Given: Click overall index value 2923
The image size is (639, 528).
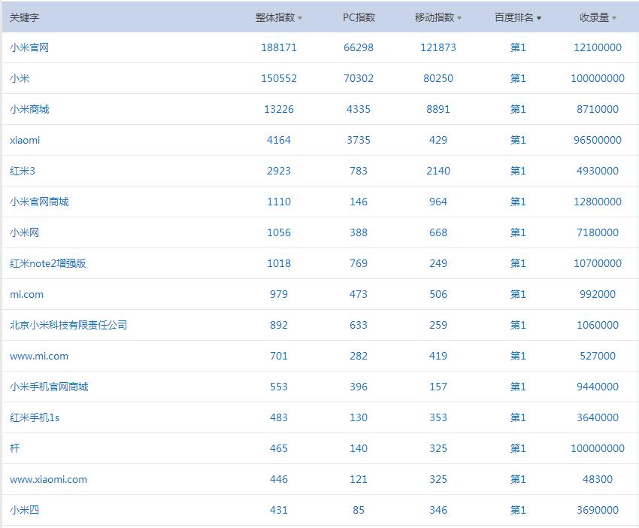Looking at the screenshot, I should 279,171.
